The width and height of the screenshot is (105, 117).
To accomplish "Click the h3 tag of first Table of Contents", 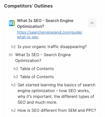I will point(16,69).
